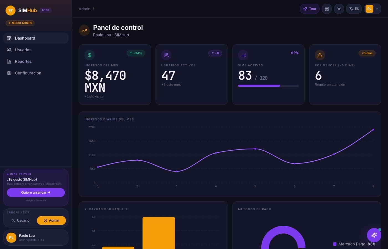This screenshot has height=249, width=388.
Task: Expand the PL account menu in top bar
Action: pyautogui.click(x=372, y=9)
